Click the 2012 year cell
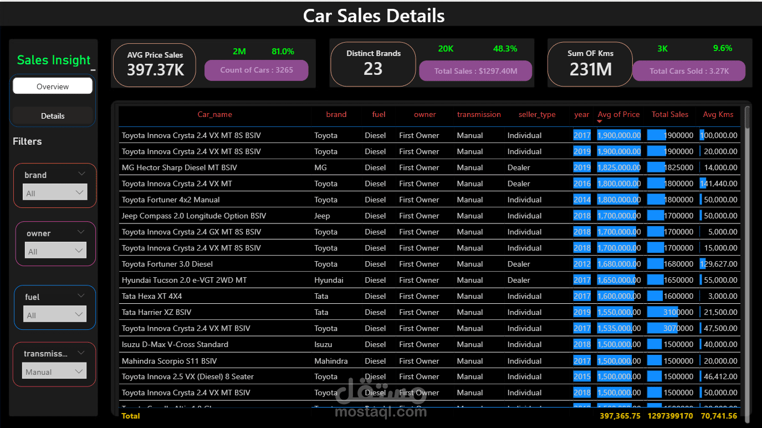Viewport: 762px width, 428px height. tap(582, 263)
